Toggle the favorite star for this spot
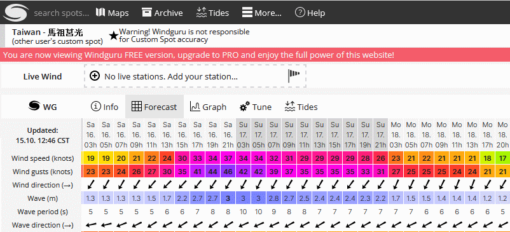The width and height of the screenshot is (510, 232). [x=114, y=36]
